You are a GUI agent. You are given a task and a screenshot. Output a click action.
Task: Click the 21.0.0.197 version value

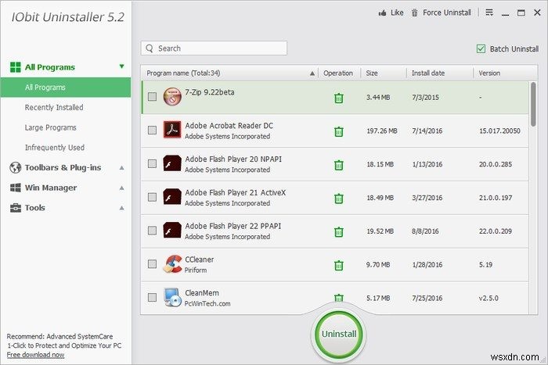(x=496, y=198)
